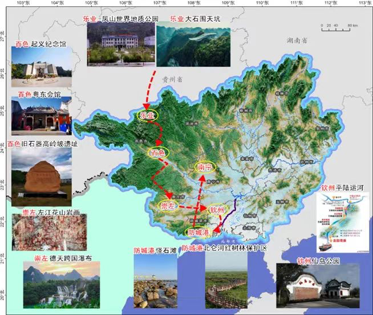Click the 百色起义纪念馆 photo
Viewport: 373px width, 315px height.
coord(42,66)
